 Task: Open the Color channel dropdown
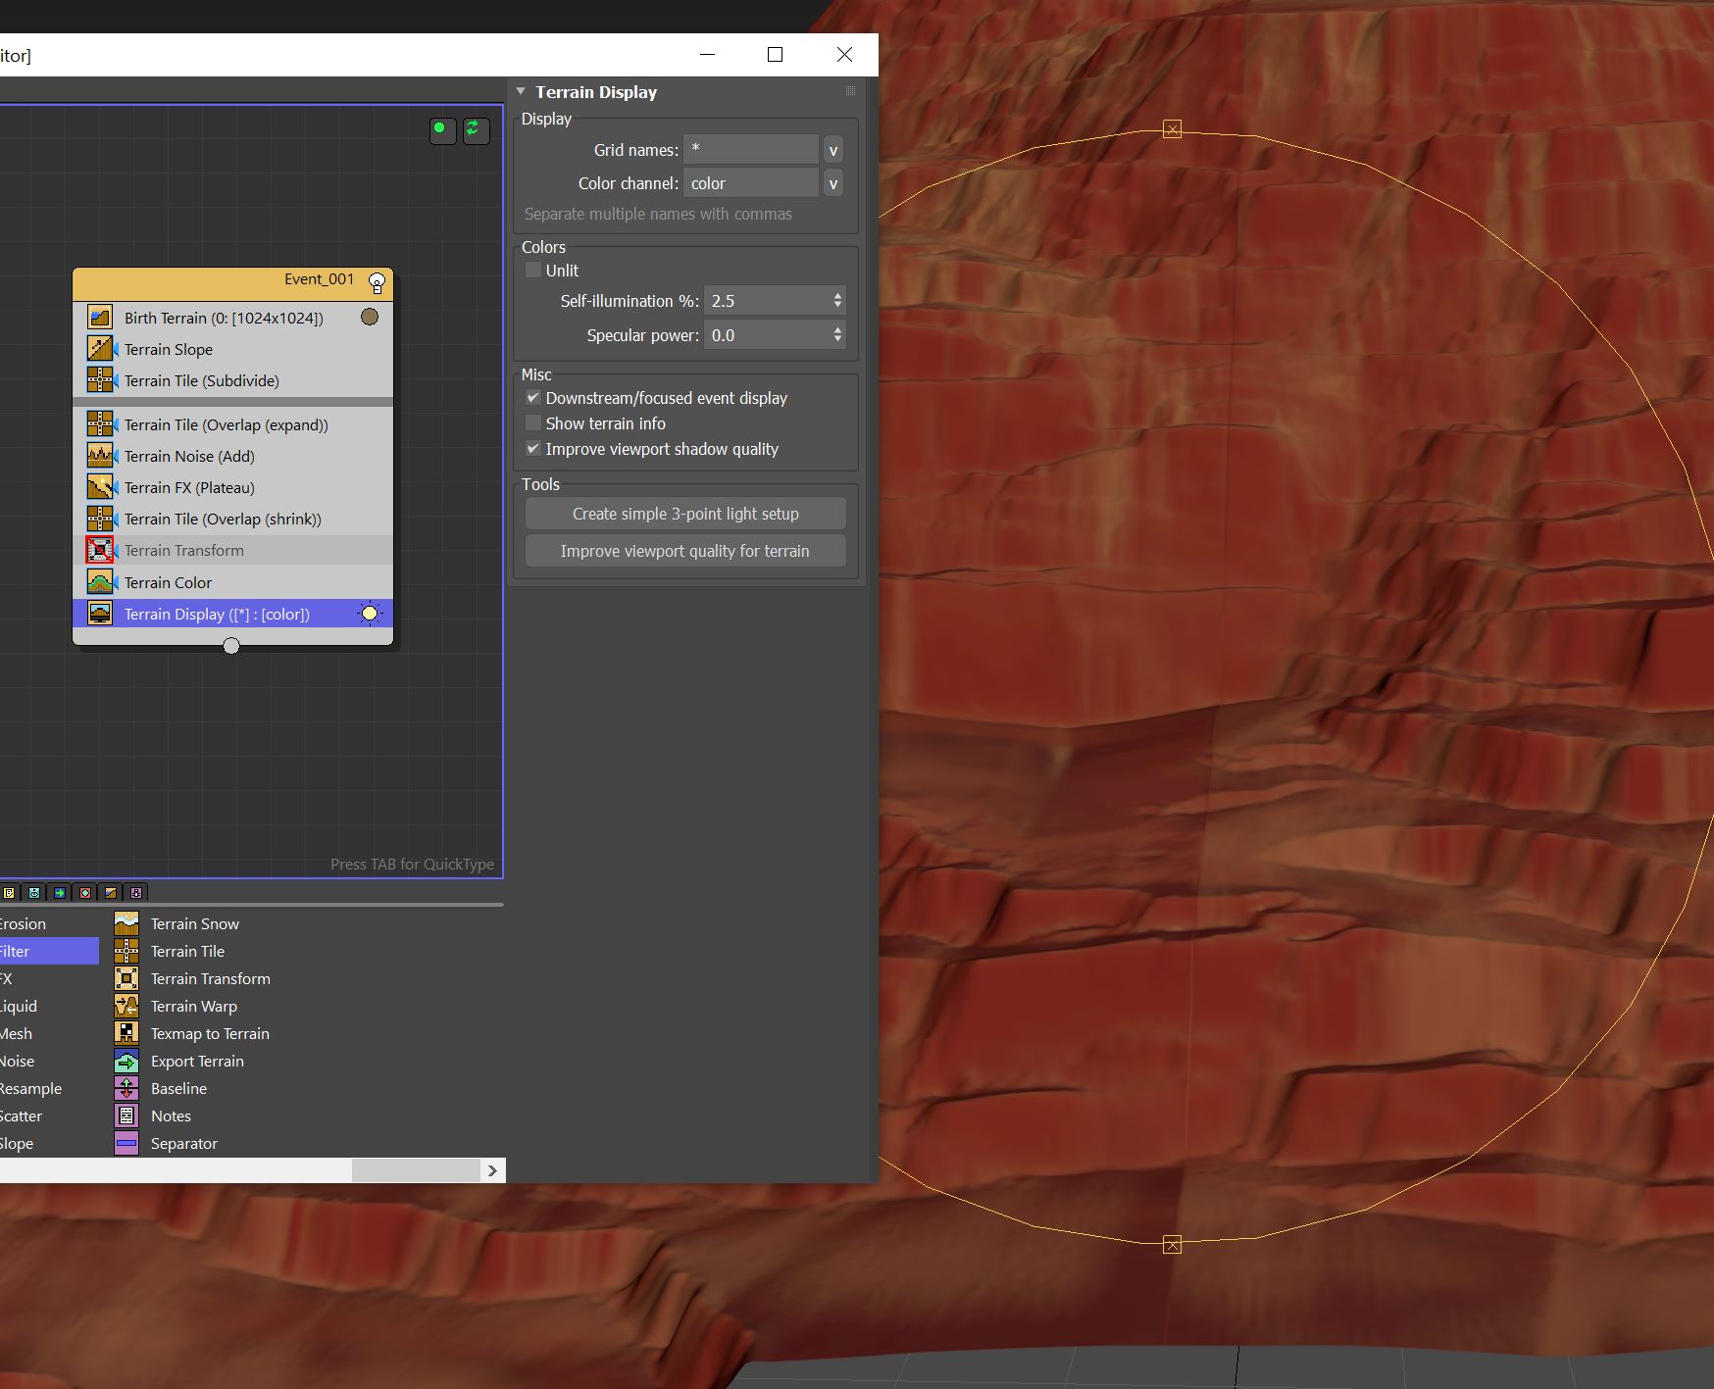pyautogui.click(x=832, y=183)
